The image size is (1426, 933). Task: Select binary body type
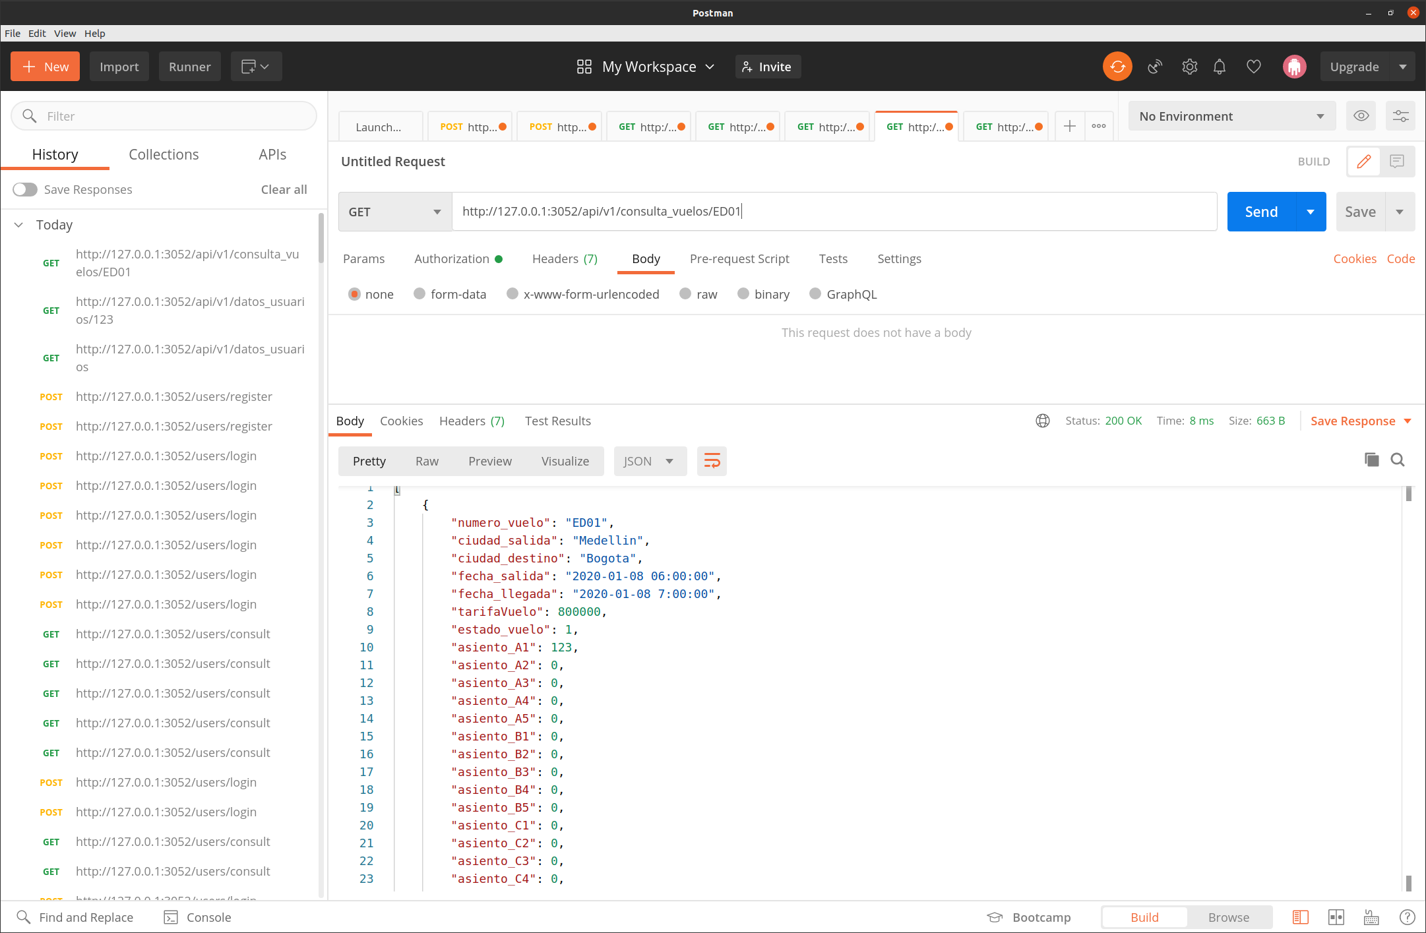click(743, 294)
